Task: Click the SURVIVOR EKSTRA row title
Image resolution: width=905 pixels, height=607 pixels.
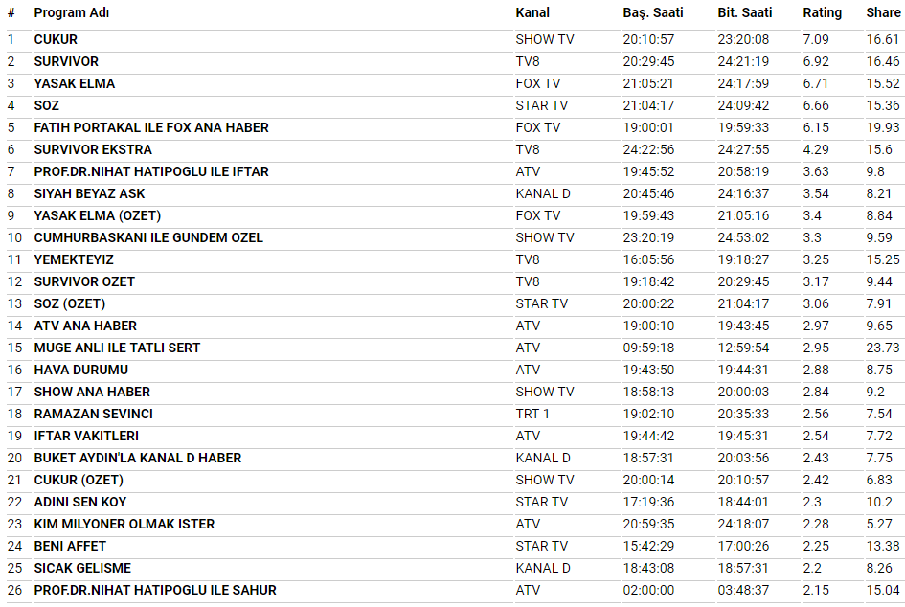Action: coord(93,149)
